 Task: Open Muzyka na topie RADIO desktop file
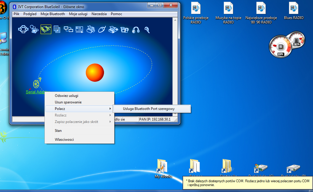click(x=228, y=13)
